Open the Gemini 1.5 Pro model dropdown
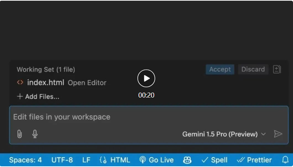The width and height of the screenshot is (293, 167). pyautogui.click(x=224, y=134)
